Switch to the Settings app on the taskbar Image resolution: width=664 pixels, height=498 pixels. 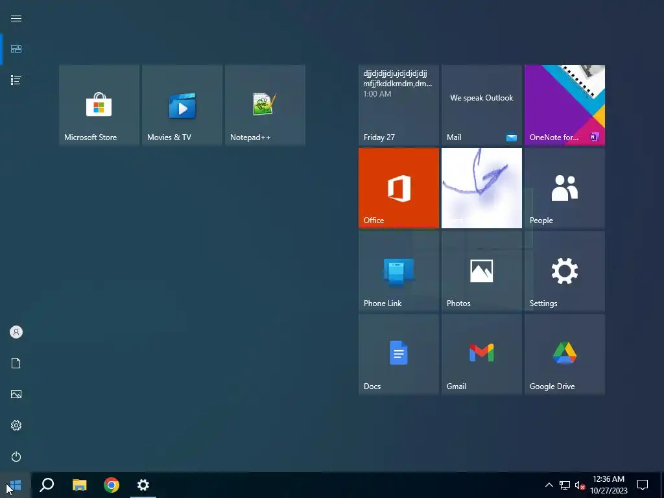143,485
